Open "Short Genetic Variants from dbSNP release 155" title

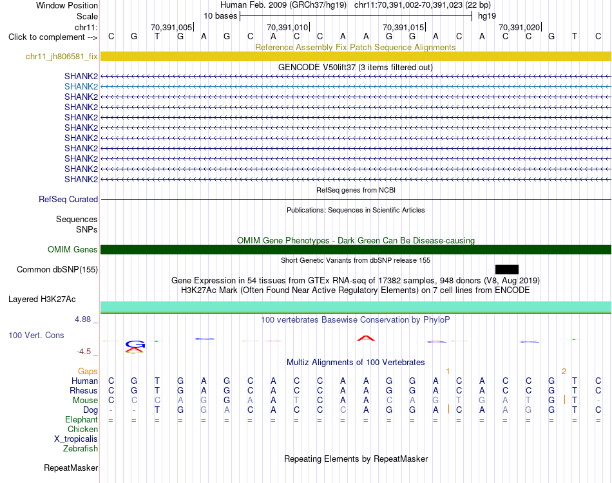[x=356, y=260]
